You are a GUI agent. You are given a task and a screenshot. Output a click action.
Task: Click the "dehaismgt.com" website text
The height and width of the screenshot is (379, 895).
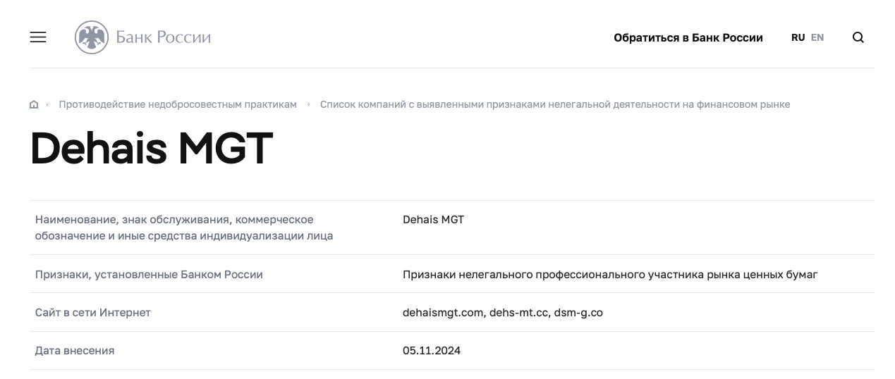point(444,312)
